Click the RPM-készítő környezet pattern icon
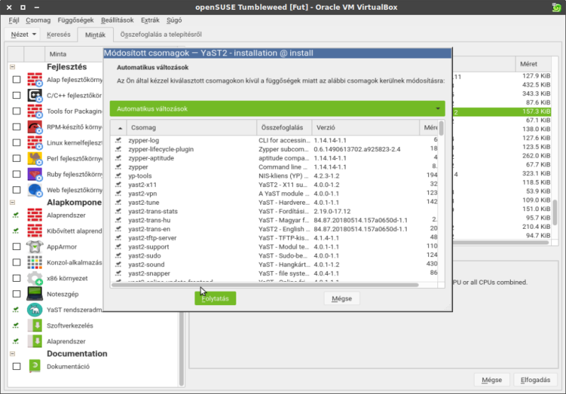 coord(35,127)
